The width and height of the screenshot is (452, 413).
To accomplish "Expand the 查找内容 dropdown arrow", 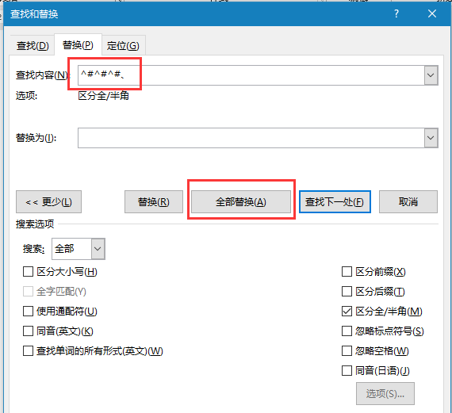I will click(x=431, y=75).
